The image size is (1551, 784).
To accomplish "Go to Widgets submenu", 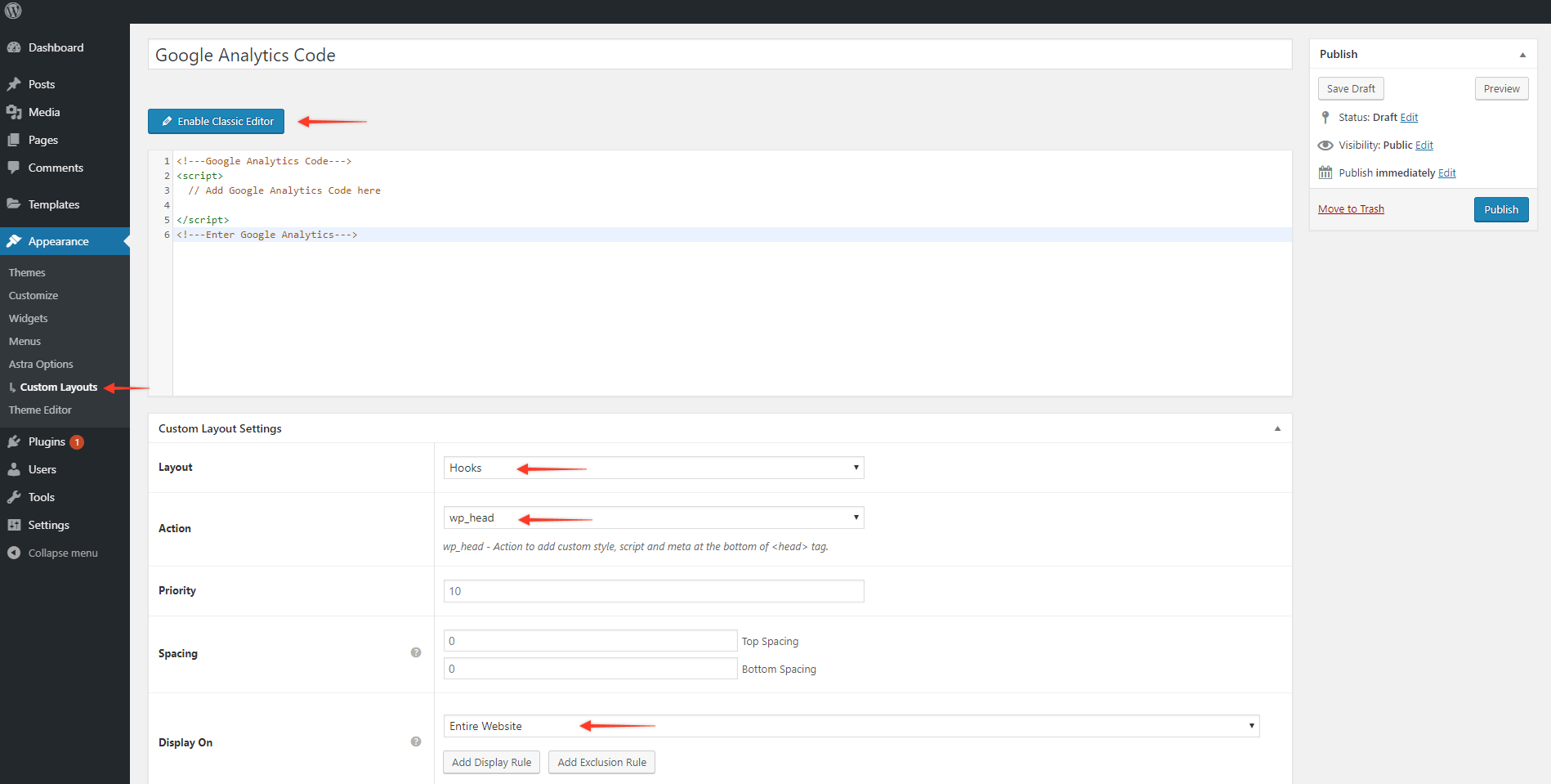I will pyautogui.click(x=29, y=318).
